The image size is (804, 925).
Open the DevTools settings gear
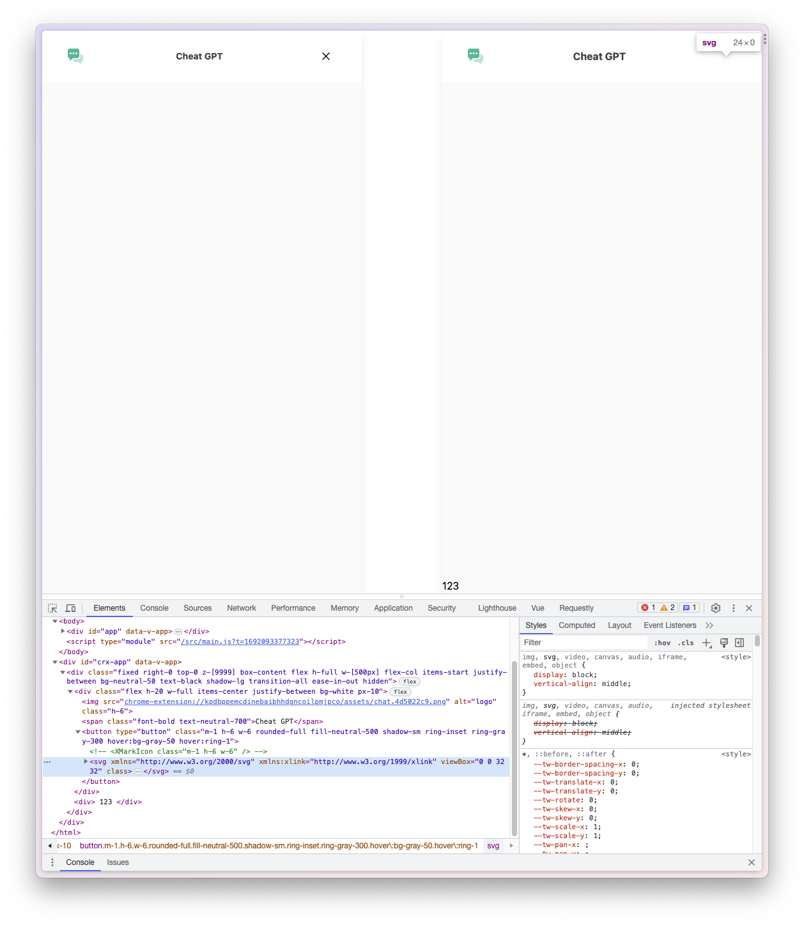tap(716, 608)
